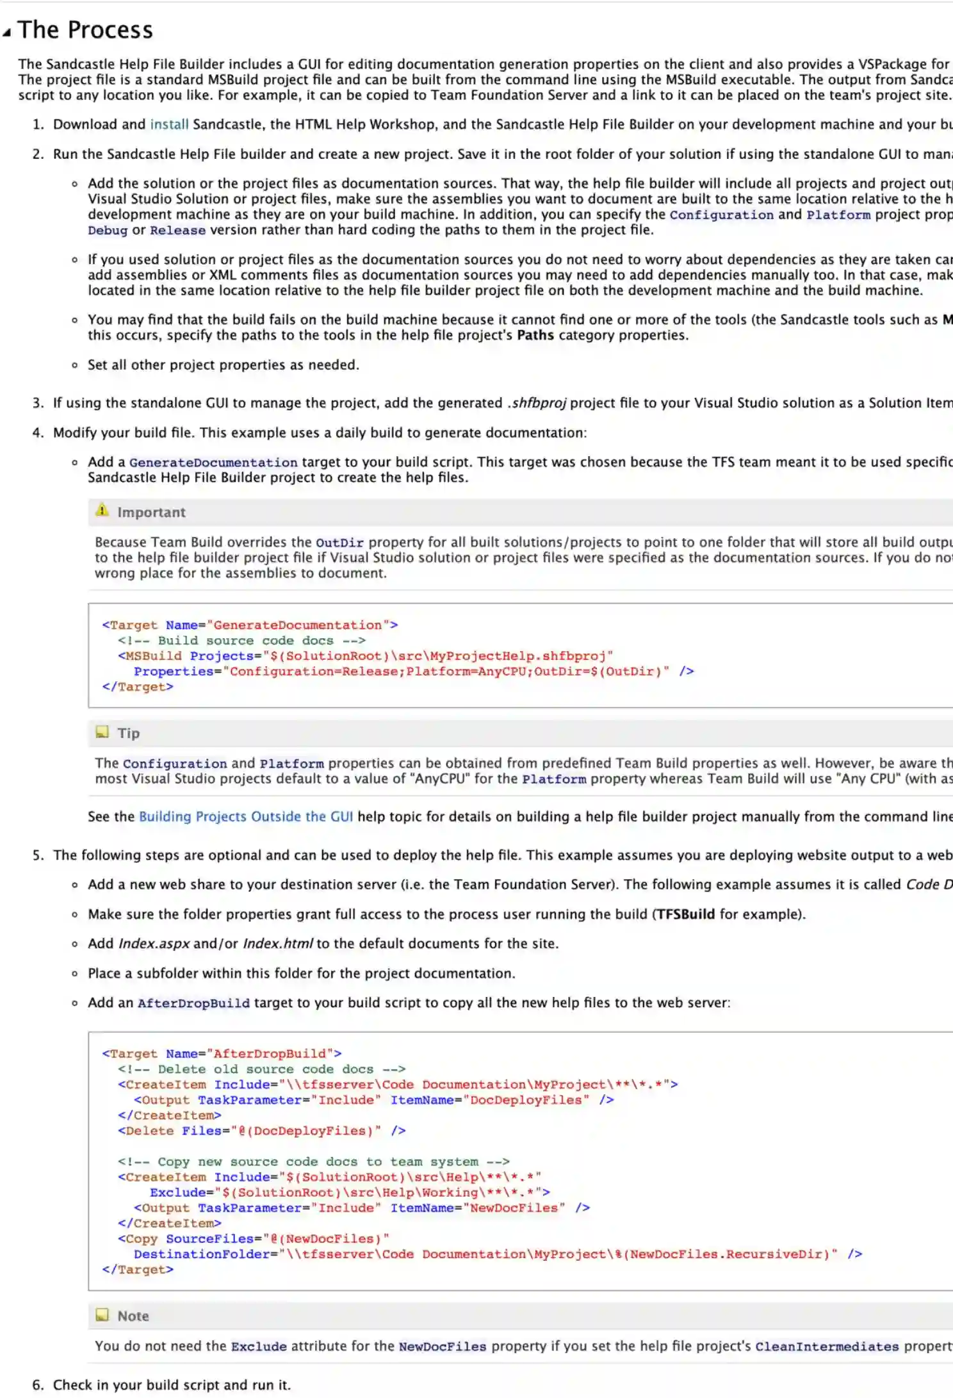
Task: Select the "Note" alert title text
Action: pyautogui.click(x=133, y=1316)
